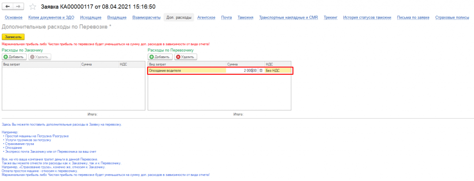Open История статусов таможни tab

[x=367, y=18]
